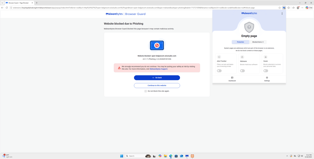The width and height of the screenshot is (314, 159).
Task: Click the 'Empty page' title text
Action: 249,36
